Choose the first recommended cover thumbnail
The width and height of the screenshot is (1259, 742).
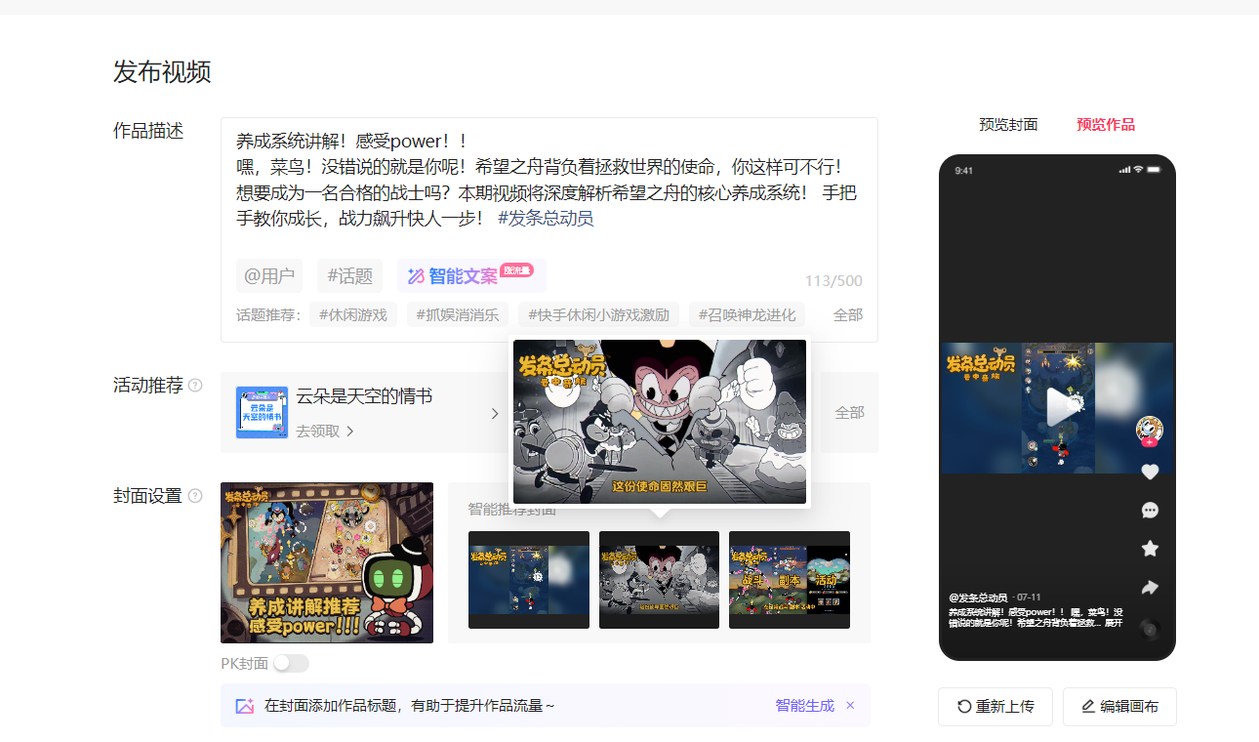tap(529, 580)
